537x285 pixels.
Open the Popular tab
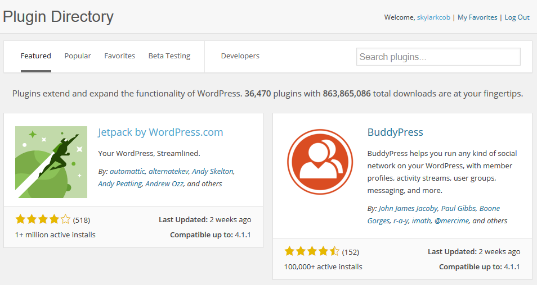click(x=78, y=56)
